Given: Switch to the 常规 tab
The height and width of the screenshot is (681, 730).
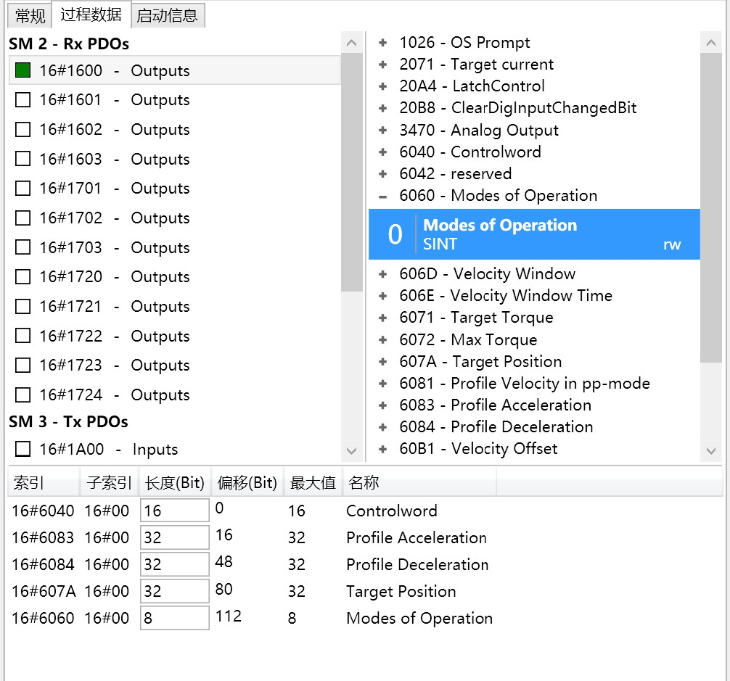Looking at the screenshot, I should pyautogui.click(x=30, y=15).
